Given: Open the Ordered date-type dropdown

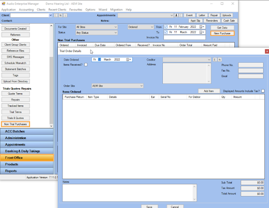Looking at the screenshot, I should click(x=152, y=27).
